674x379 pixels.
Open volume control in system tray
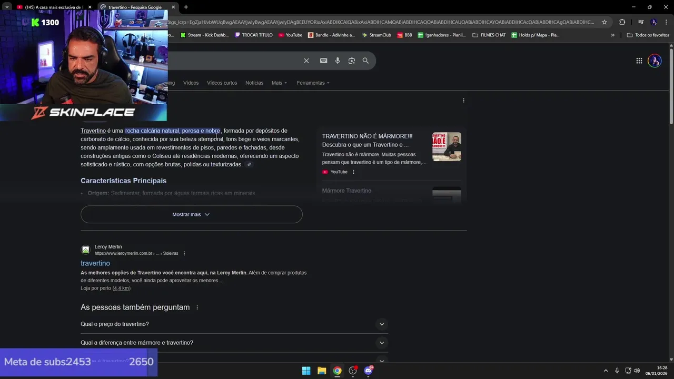[x=637, y=371]
